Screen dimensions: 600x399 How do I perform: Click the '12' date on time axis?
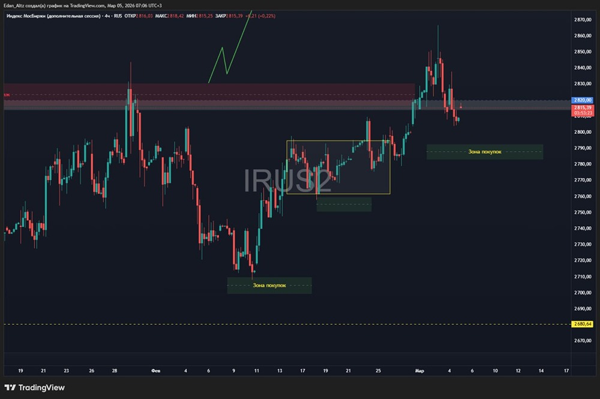(x=518, y=371)
